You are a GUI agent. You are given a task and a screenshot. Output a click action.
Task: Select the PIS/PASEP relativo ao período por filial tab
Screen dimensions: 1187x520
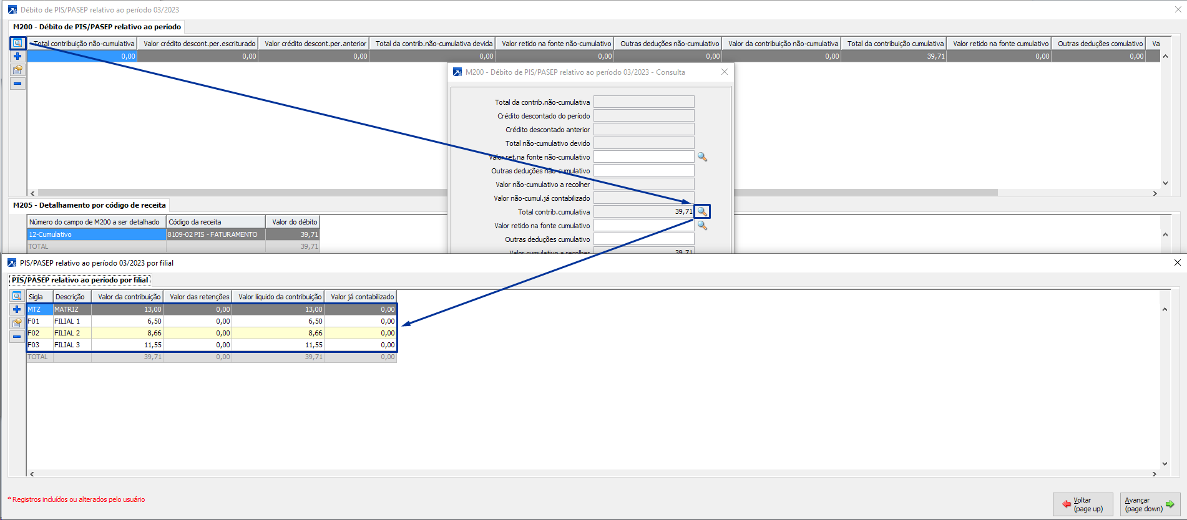(x=80, y=280)
